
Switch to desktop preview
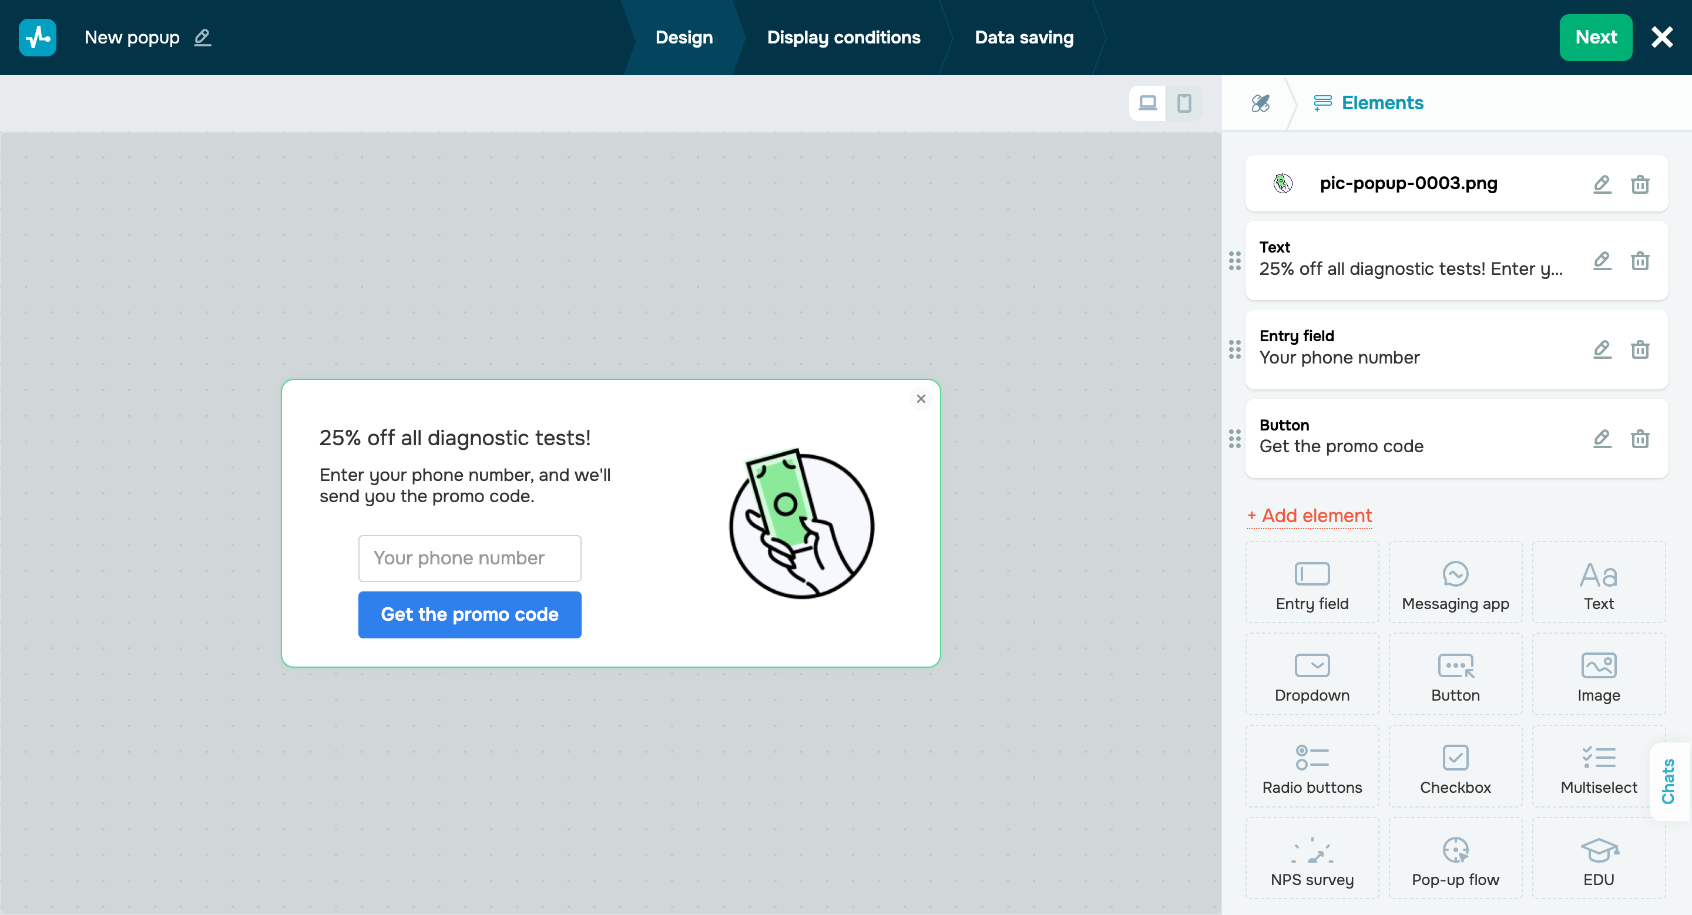[x=1147, y=103]
